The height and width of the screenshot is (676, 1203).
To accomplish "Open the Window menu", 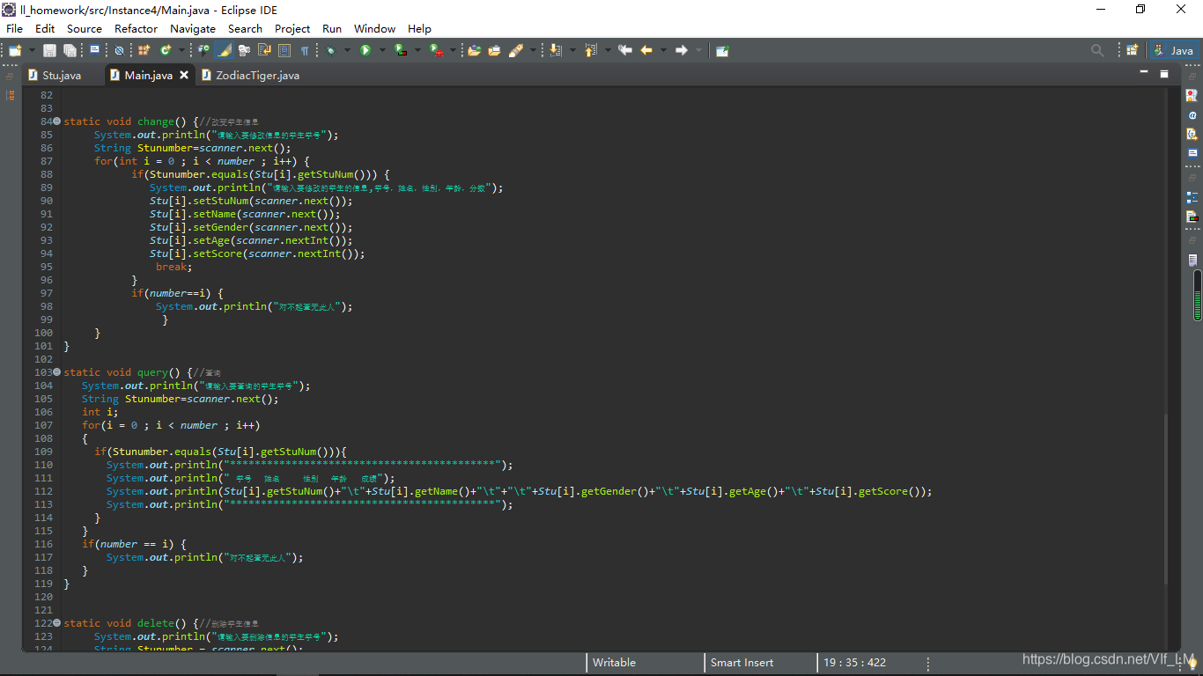I will pos(374,28).
